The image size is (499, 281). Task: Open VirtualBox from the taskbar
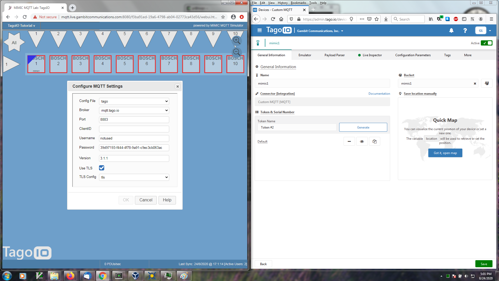click(135, 276)
